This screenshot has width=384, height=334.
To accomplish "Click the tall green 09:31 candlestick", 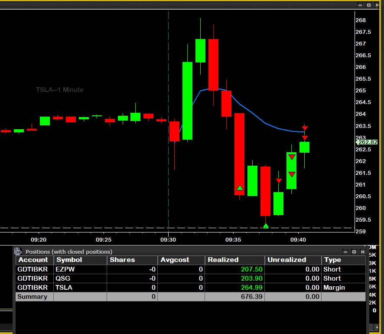I will pyautogui.click(x=187, y=101).
